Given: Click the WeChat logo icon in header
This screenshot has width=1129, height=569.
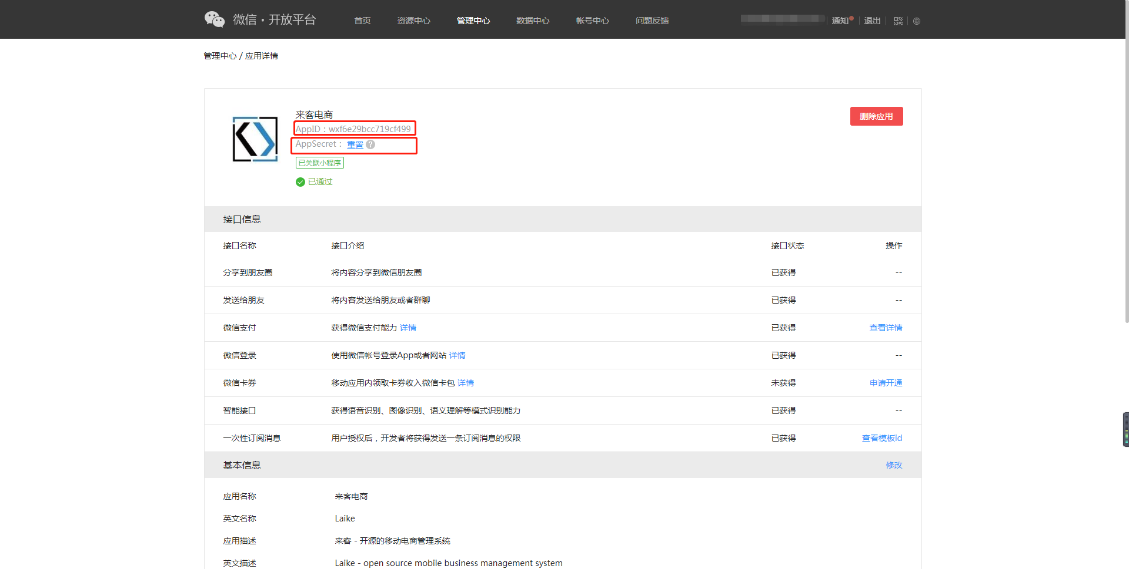Looking at the screenshot, I should (x=215, y=19).
